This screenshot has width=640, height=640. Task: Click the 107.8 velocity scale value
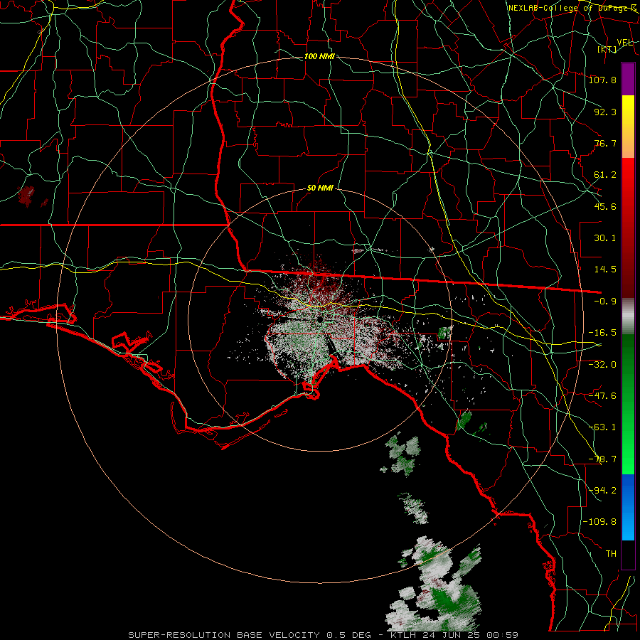602,80
